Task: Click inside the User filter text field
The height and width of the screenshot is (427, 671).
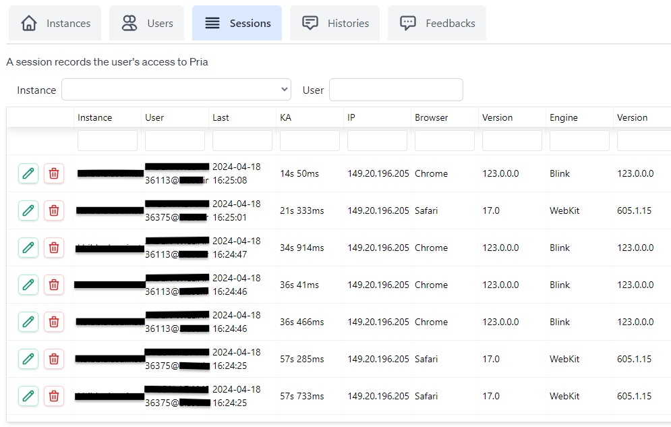Action: point(396,90)
